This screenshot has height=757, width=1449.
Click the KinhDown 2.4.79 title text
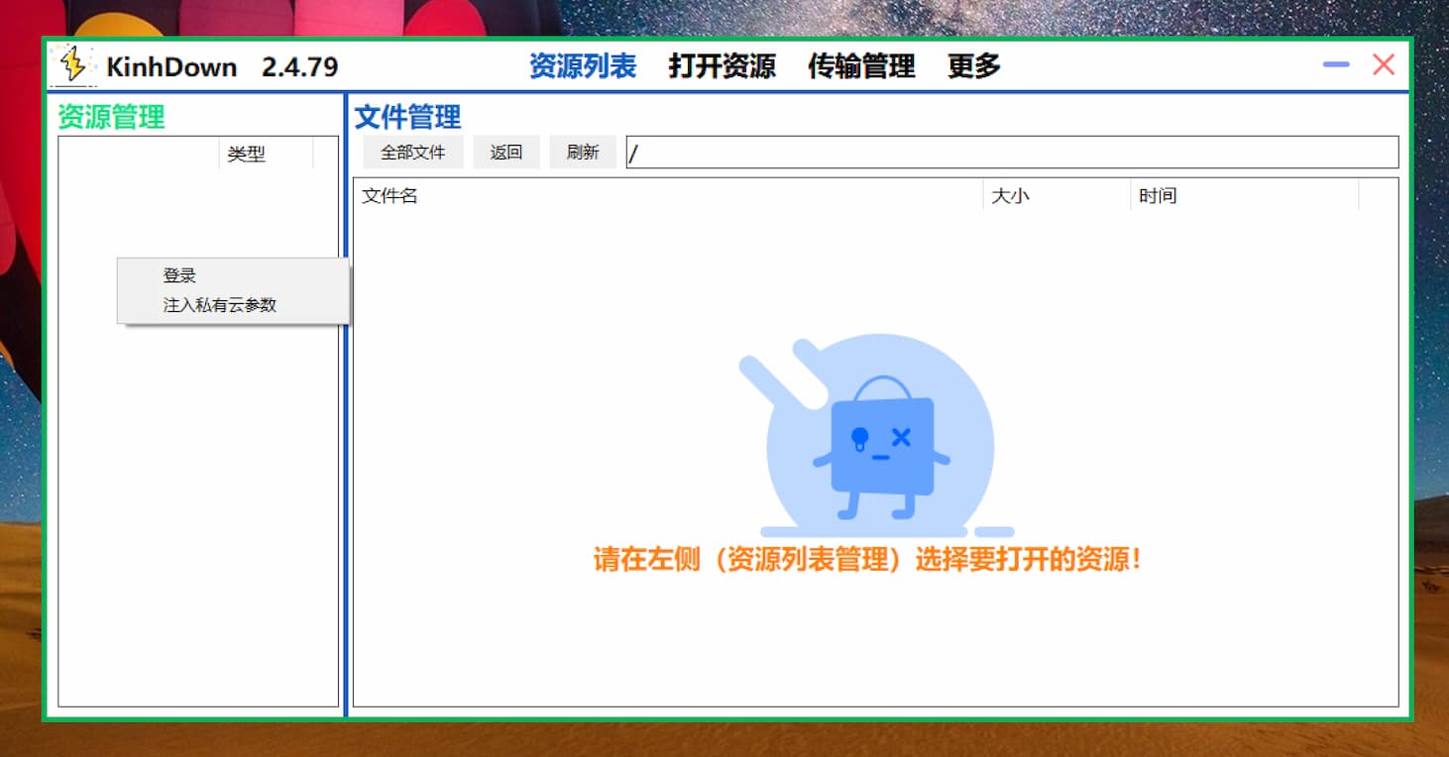tap(222, 67)
